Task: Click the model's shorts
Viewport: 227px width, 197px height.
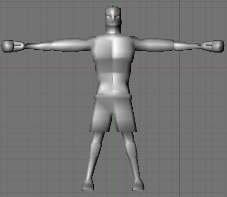Action: [x=113, y=114]
